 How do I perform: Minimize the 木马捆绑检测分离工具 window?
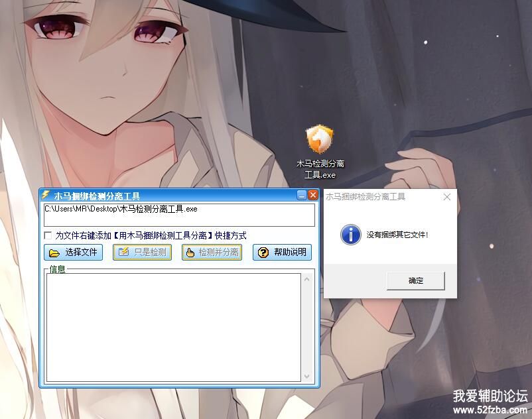(x=301, y=196)
